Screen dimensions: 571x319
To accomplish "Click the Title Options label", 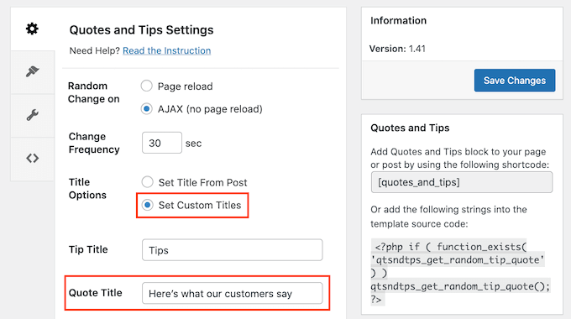I will [87, 189].
